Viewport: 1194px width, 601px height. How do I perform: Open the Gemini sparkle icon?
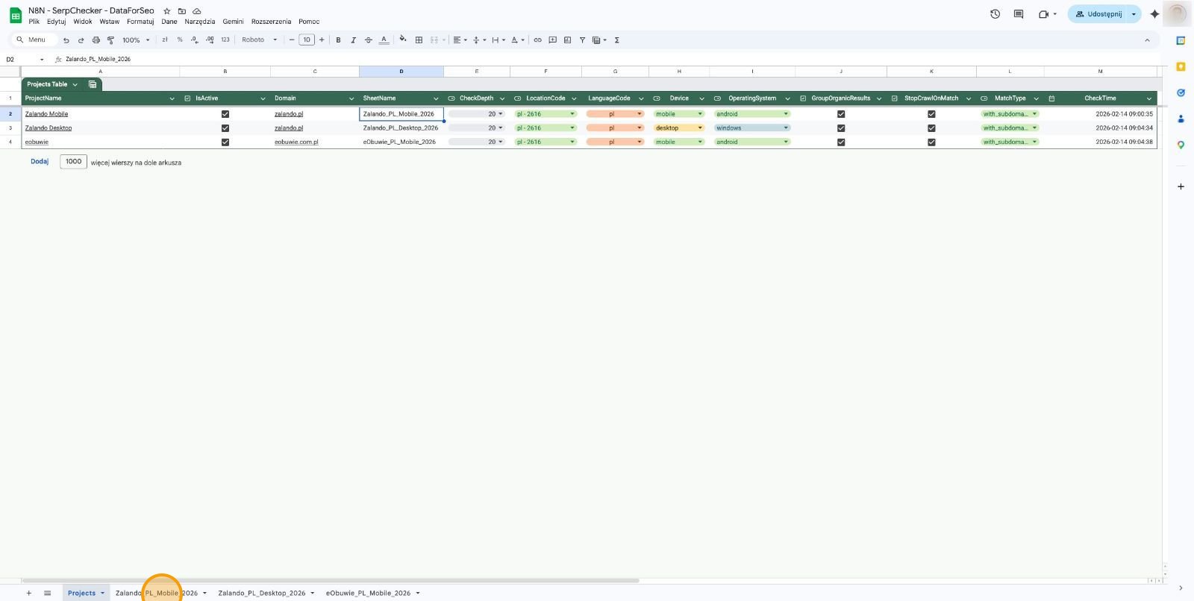click(x=1154, y=14)
